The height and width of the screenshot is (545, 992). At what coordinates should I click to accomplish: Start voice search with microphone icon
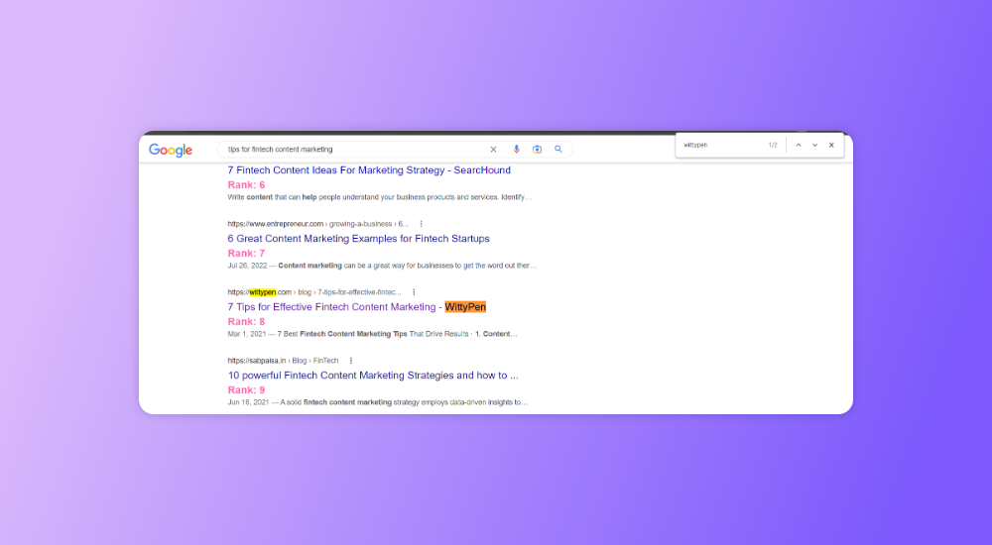click(516, 150)
